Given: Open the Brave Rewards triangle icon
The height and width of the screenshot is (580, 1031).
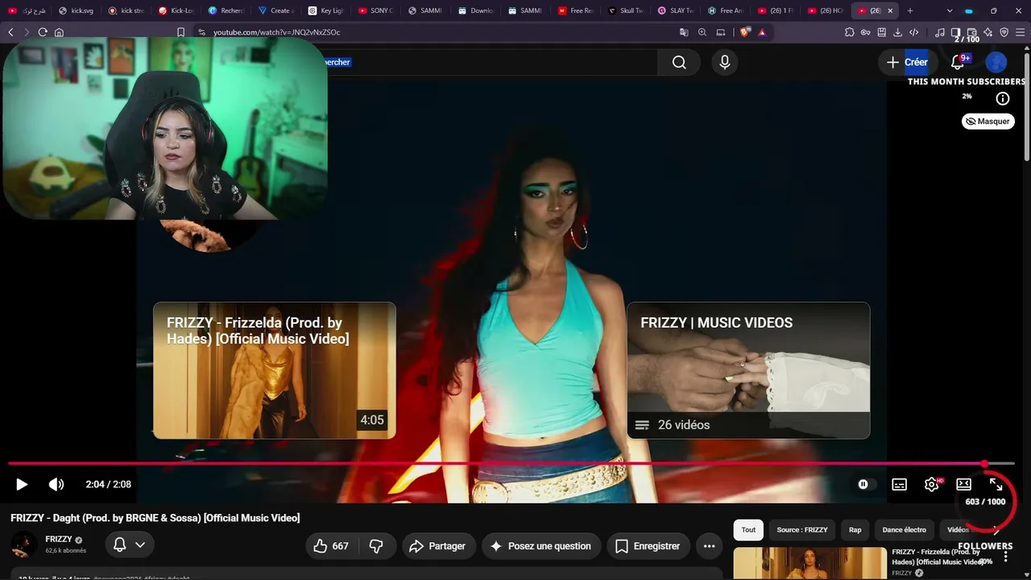Looking at the screenshot, I should (x=762, y=32).
